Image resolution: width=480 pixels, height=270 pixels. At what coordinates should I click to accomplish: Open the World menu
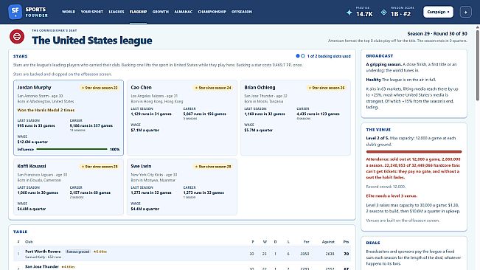point(69,12)
